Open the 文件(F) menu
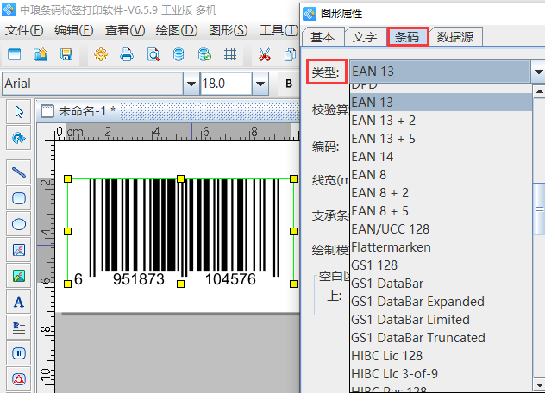The width and height of the screenshot is (545, 393). click(x=24, y=30)
